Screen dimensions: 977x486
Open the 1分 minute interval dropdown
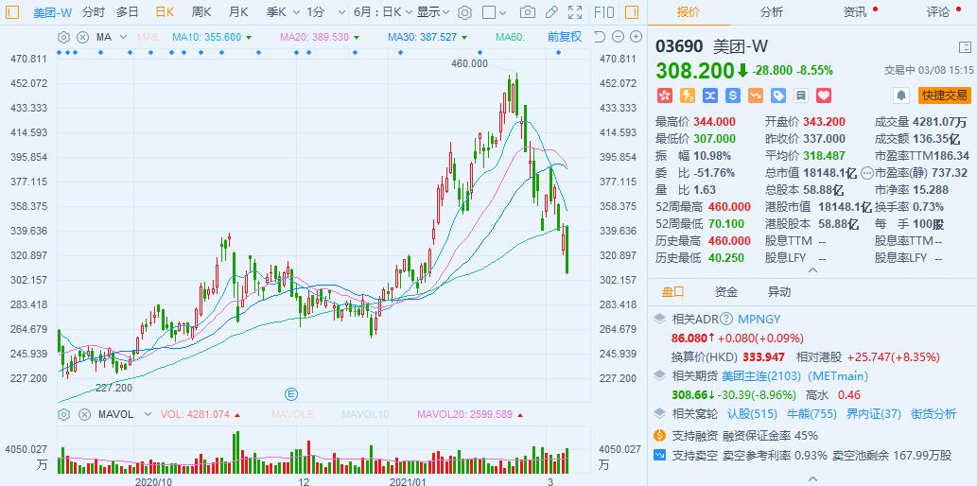(x=322, y=12)
